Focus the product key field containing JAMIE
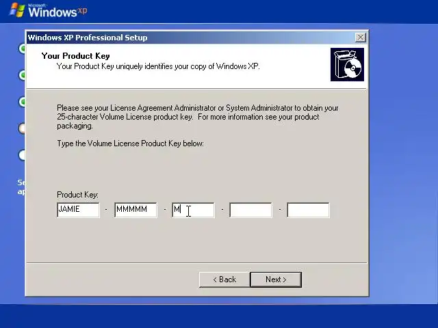Screen dimensions: 438x328 (78, 210)
